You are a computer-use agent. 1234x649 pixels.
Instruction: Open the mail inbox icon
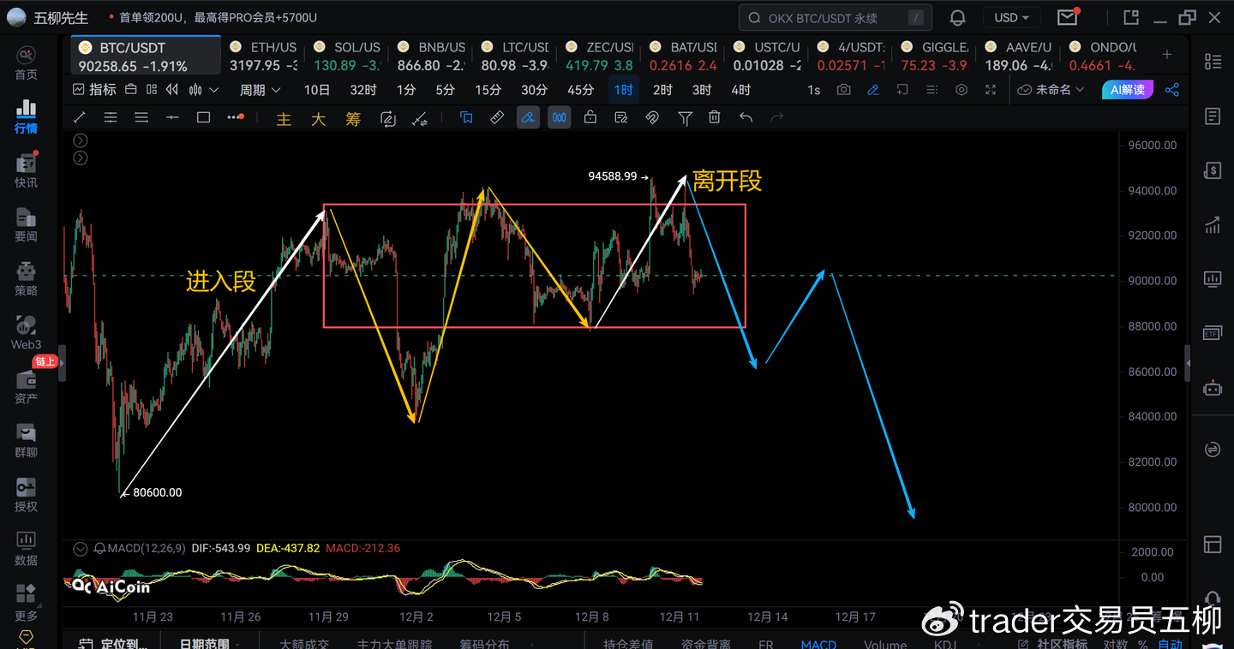pos(1067,18)
